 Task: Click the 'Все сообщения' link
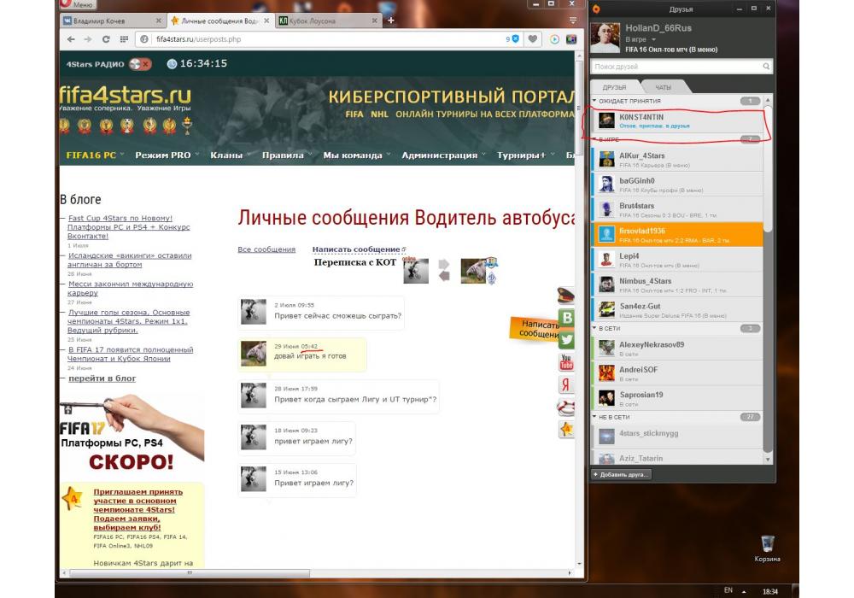point(266,249)
